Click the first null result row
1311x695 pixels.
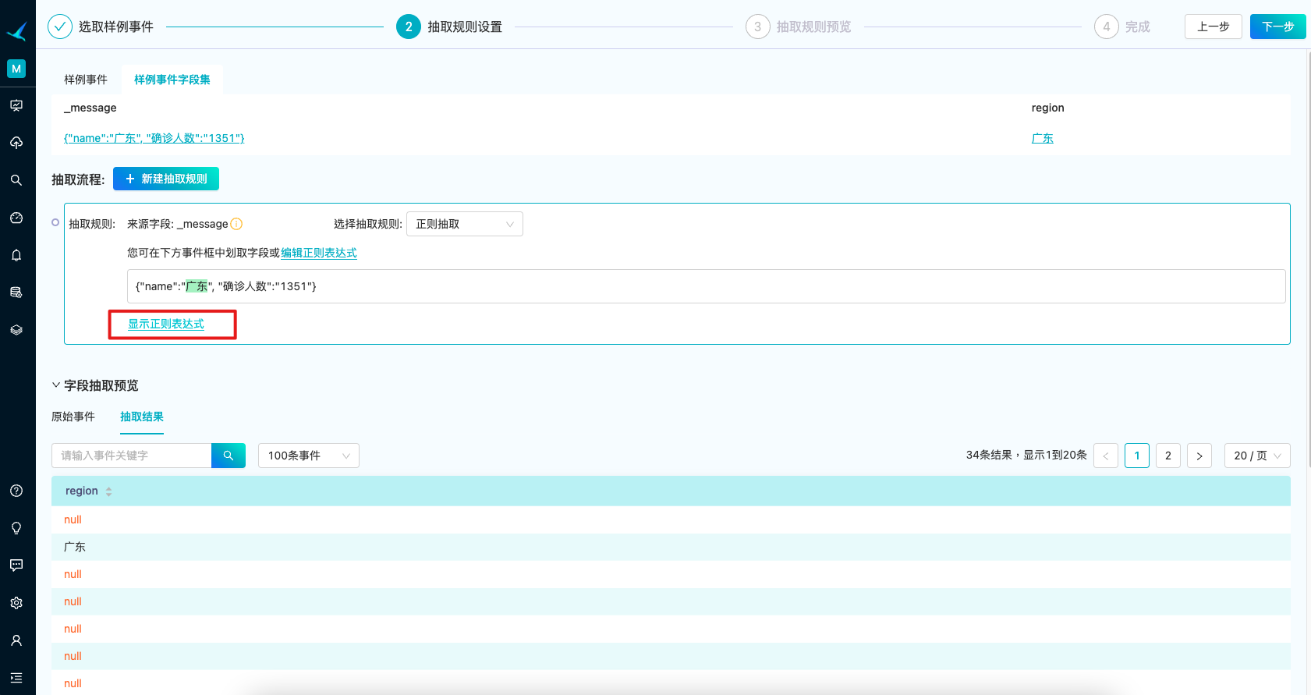(x=671, y=519)
